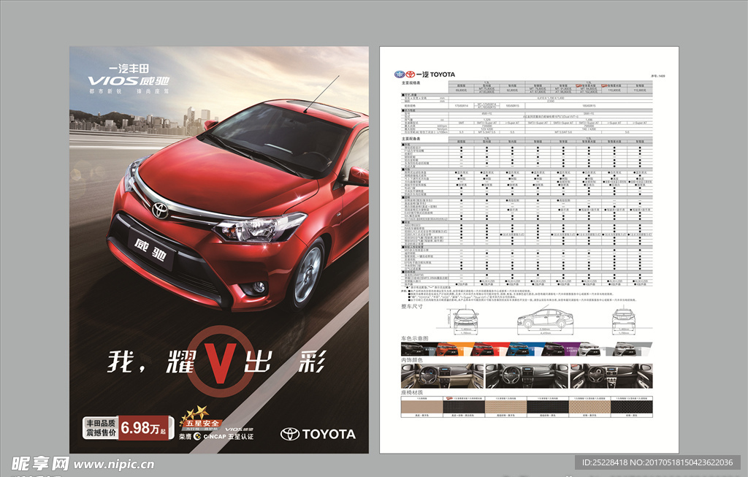Select the fifth beige patterned seat material swatch
The height and width of the screenshot is (477, 748).
(589, 407)
